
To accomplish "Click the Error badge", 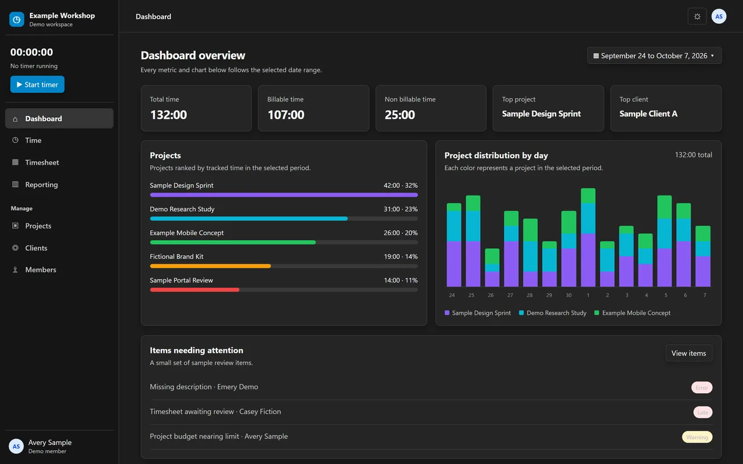I will click(702, 387).
